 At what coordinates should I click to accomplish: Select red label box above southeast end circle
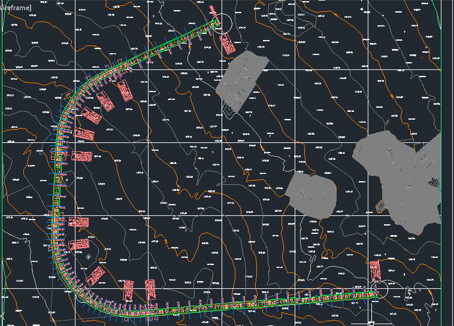(x=375, y=271)
